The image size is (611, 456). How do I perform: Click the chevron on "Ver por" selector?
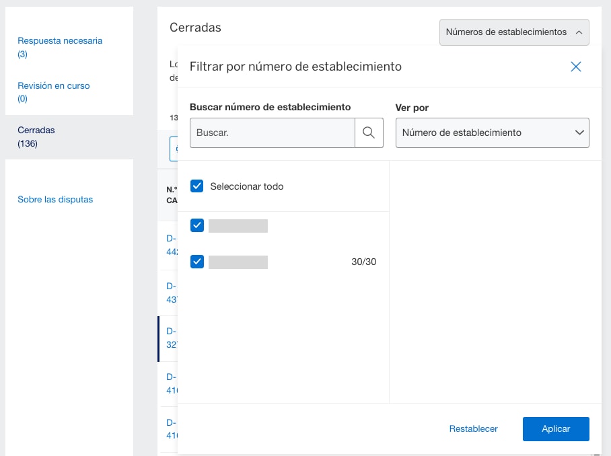coord(579,132)
